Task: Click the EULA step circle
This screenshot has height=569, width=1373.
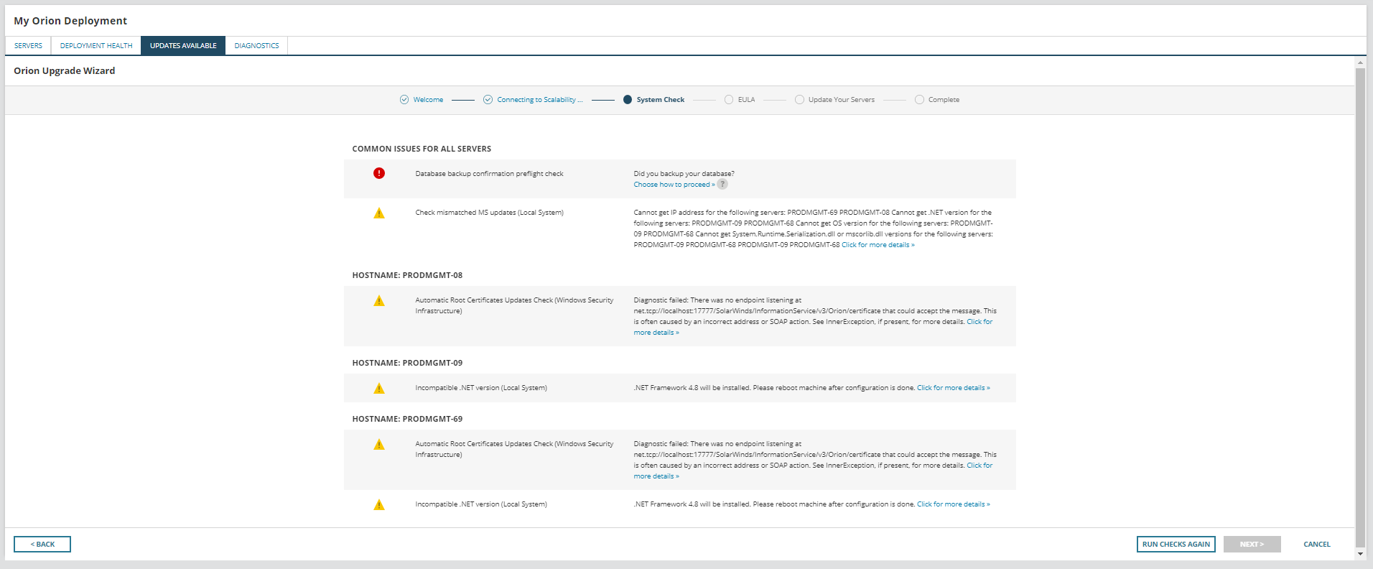Action: click(729, 100)
